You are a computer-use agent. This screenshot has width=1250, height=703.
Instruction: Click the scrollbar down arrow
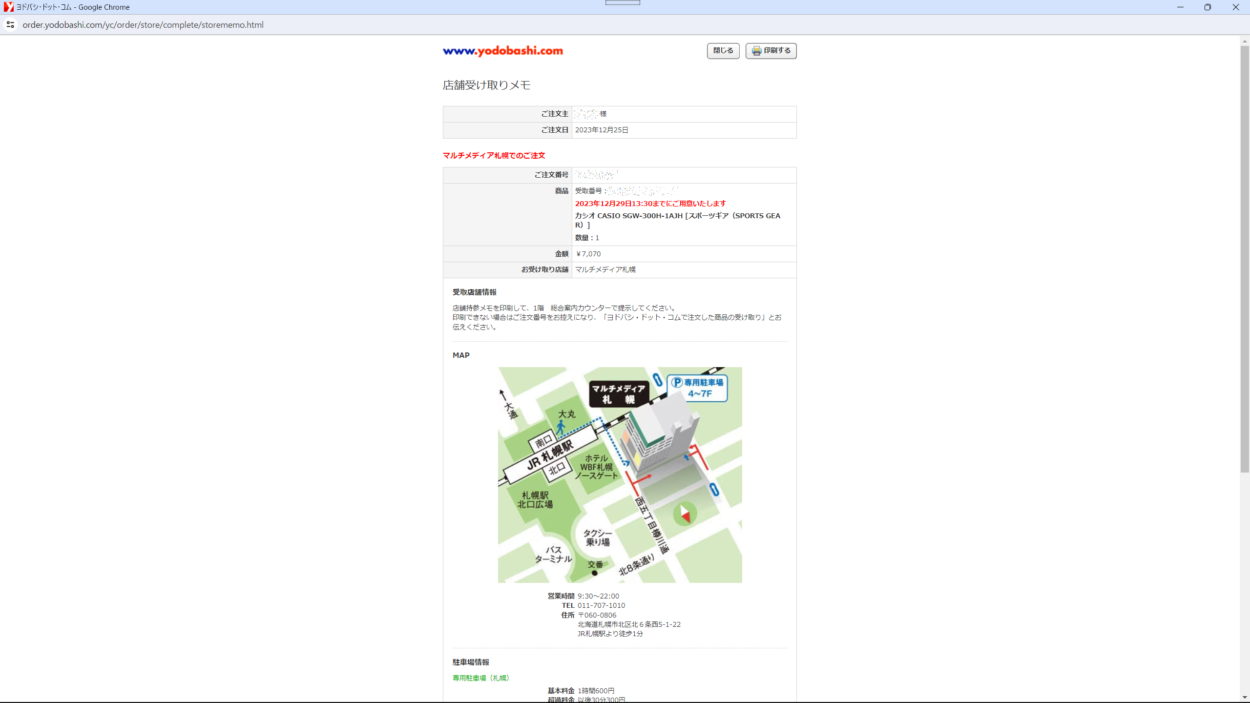[x=1245, y=698]
